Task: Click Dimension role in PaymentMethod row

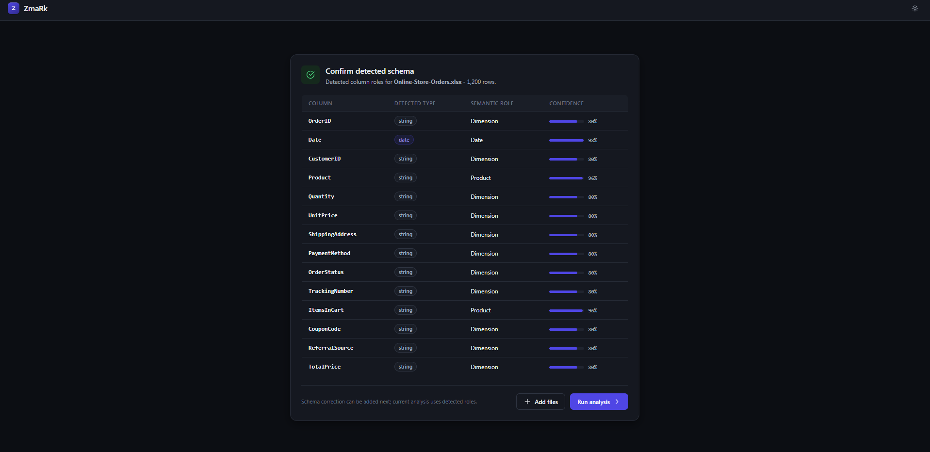Action: pyautogui.click(x=484, y=254)
